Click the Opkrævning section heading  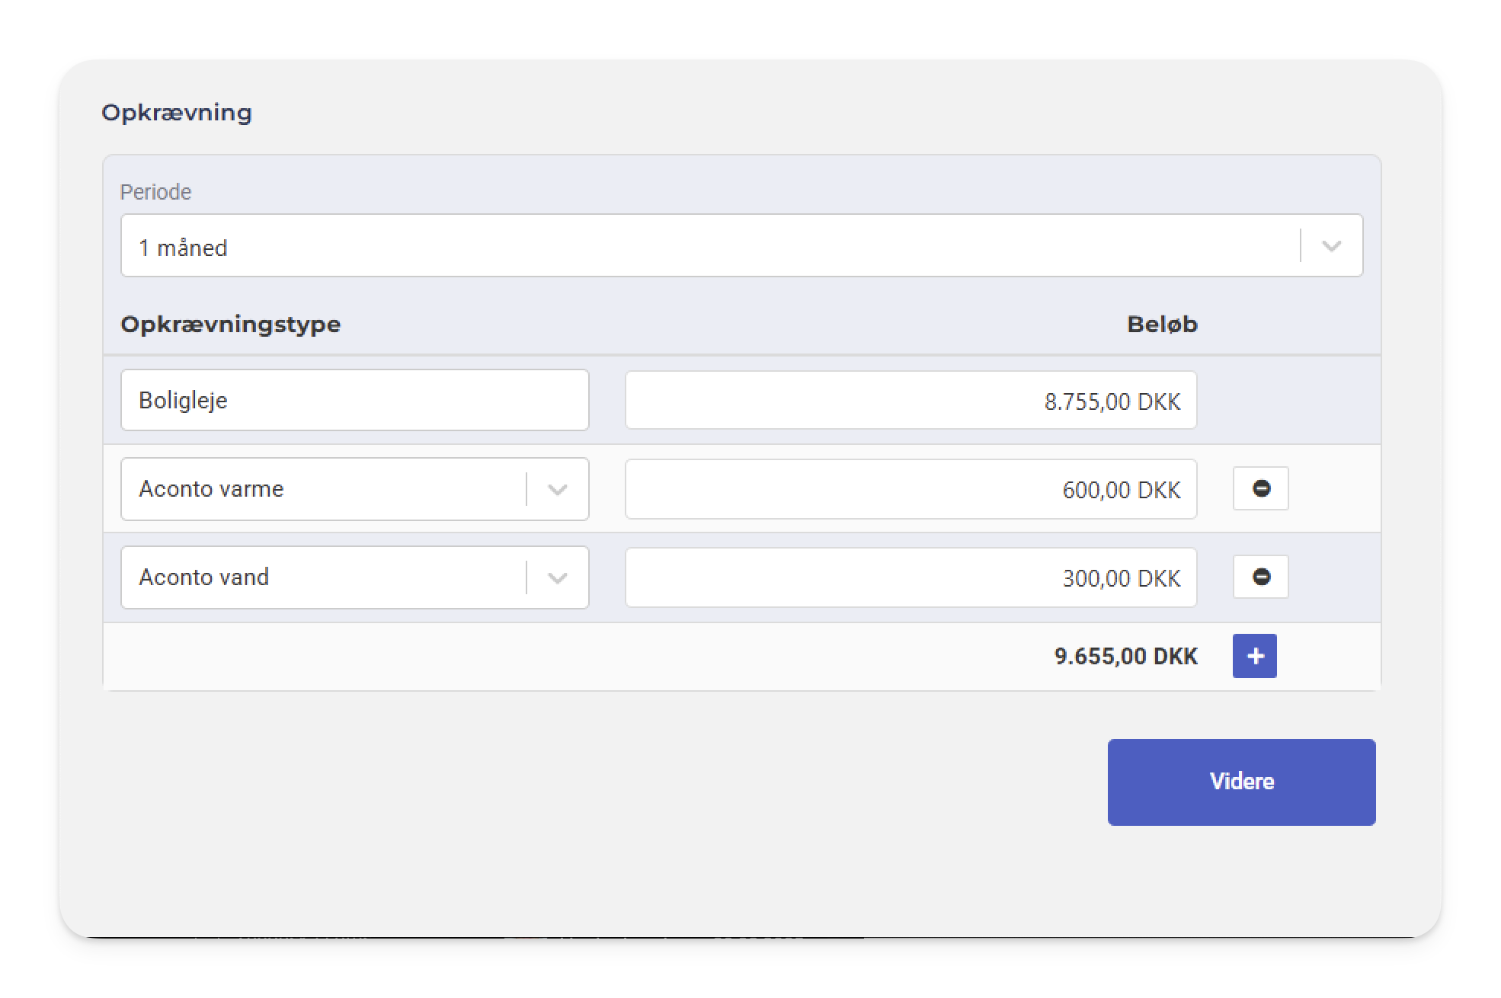tap(177, 113)
